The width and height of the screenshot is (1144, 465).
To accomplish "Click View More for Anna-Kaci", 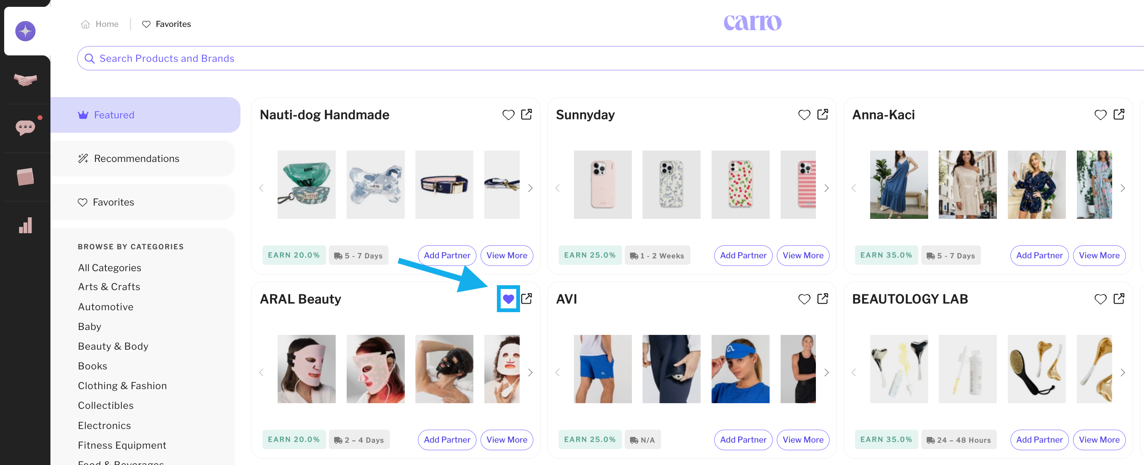I will [1099, 255].
